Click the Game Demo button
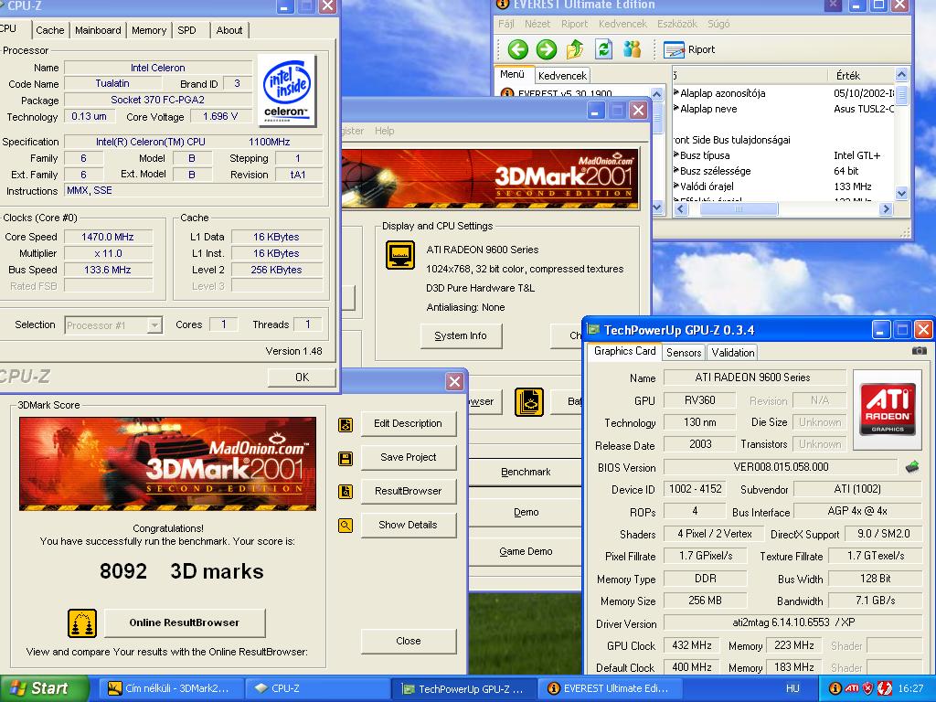Screen dimensions: 936x702 (x=526, y=551)
